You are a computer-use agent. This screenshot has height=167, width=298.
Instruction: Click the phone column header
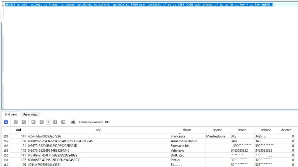pyautogui.click(x=242, y=130)
